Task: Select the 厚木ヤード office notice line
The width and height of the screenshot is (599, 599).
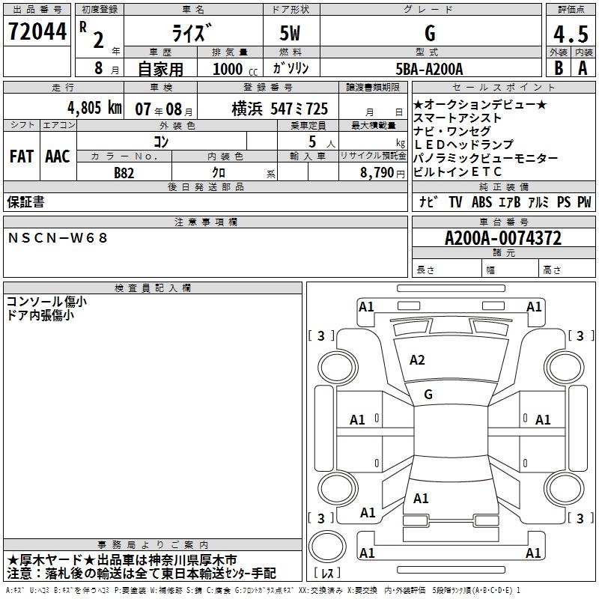Action: click(x=122, y=560)
